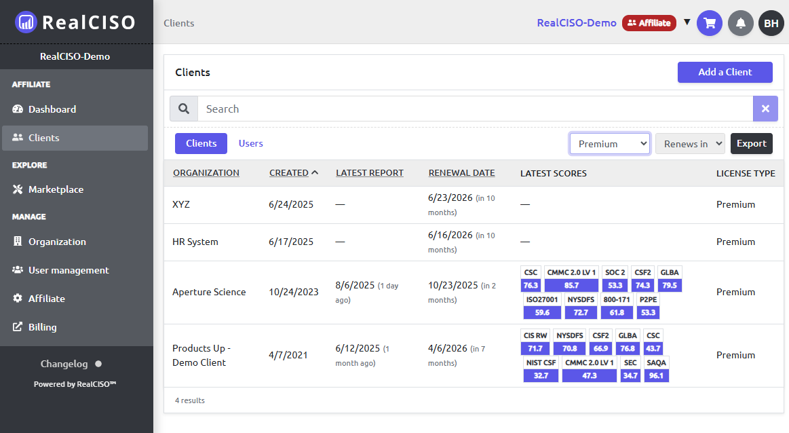Click the search magnifier icon
Image resolution: width=789 pixels, height=433 pixels.
click(184, 109)
